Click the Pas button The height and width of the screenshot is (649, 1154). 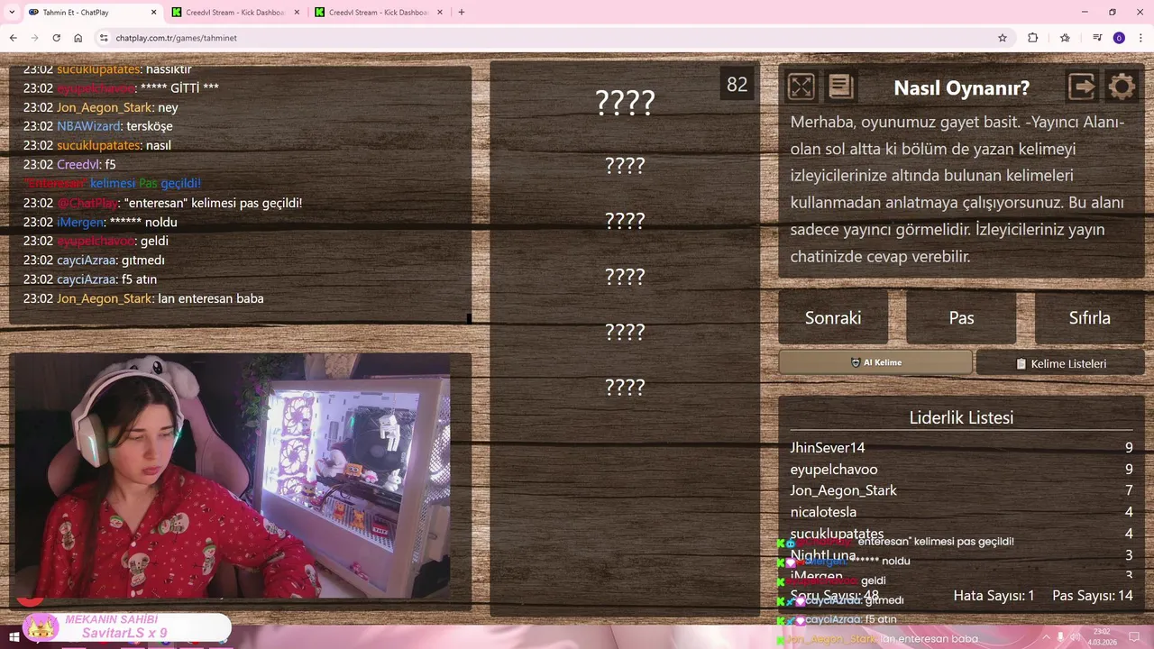[961, 317]
